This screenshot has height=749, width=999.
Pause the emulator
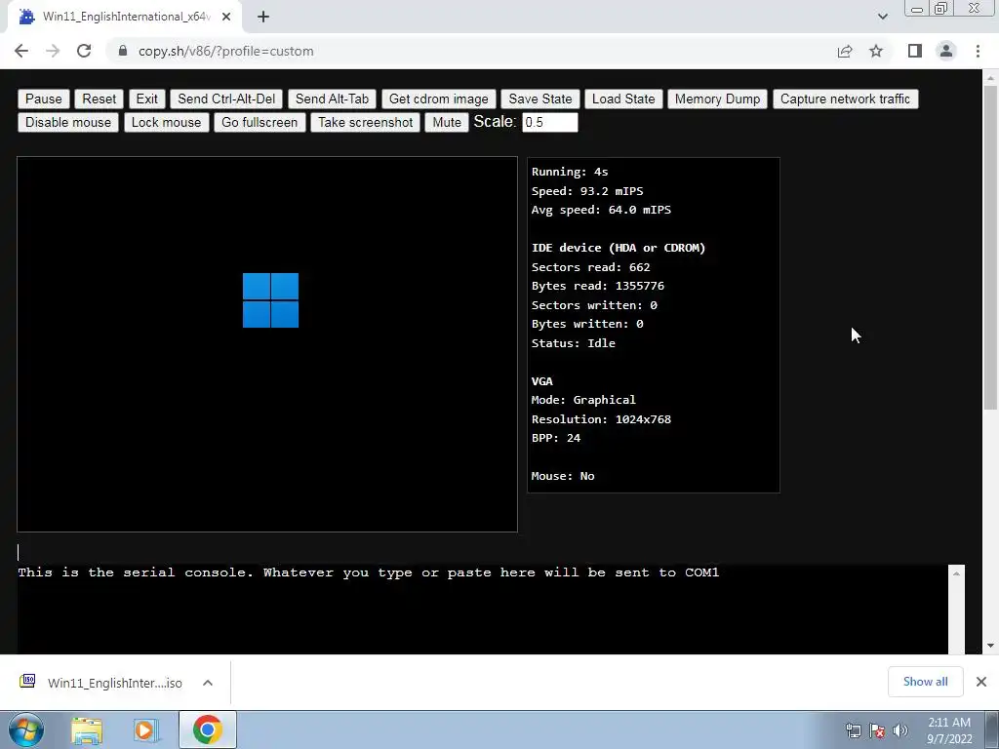point(43,99)
